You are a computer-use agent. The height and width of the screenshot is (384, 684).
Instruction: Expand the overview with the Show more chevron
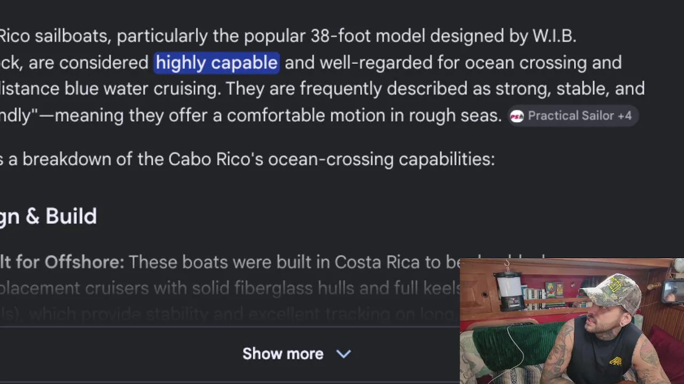pos(344,354)
